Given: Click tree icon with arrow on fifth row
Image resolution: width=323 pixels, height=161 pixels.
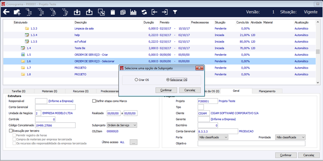Looking at the screenshot, I should click(x=65, y=12).
